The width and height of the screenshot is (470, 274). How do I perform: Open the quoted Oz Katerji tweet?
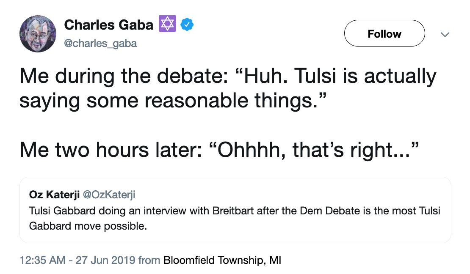click(235, 210)
